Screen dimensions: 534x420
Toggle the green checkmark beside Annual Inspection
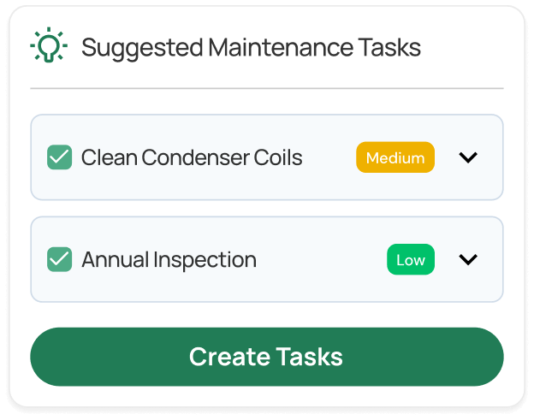(x=59, y=259)
